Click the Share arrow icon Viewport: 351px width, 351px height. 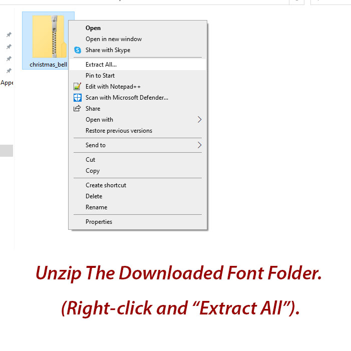click(77, 108)
